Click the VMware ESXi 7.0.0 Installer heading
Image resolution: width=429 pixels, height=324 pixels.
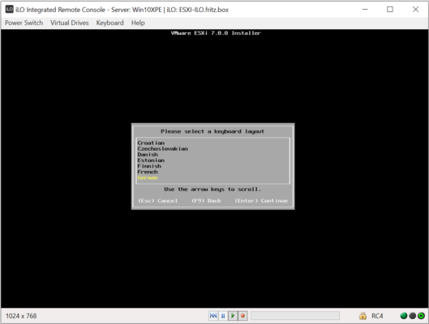216,33
